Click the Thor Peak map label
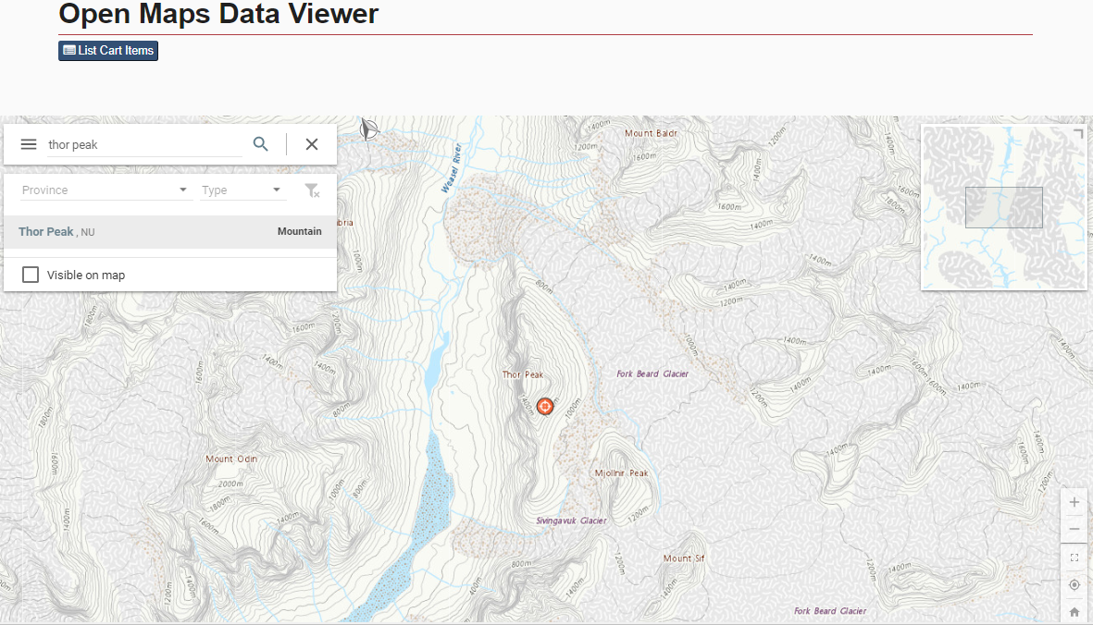Image resolution: width=1093 pixels, height=625 pixels. 523,374
